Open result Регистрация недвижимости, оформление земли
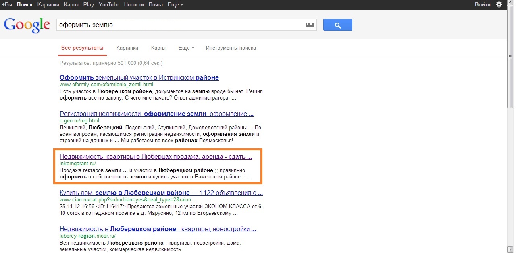This screenshot has height=253, width=516. 156,114
